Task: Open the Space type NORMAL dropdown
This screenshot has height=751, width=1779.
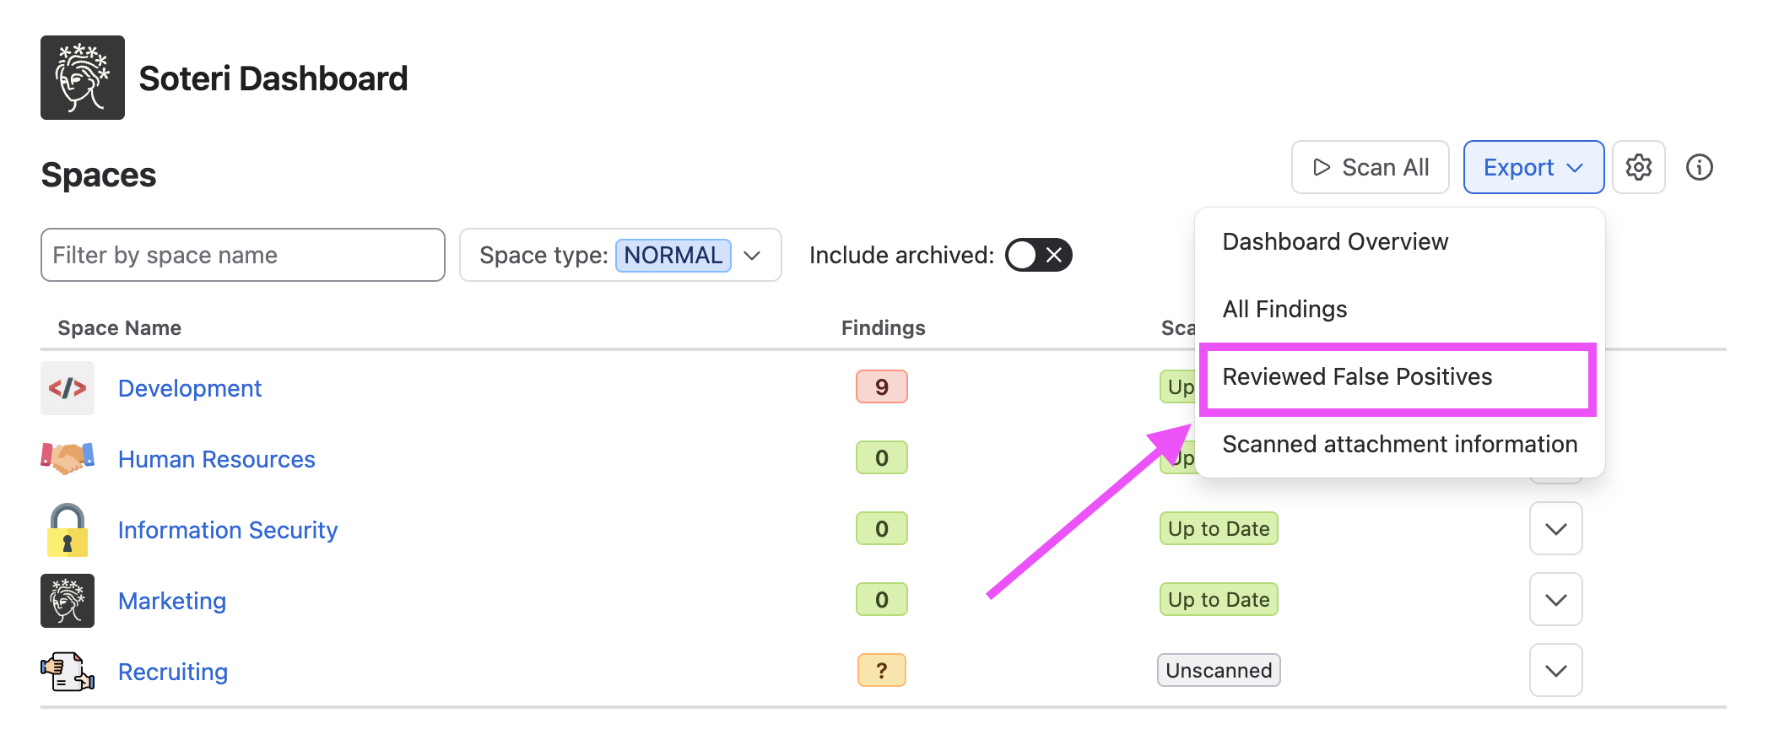Action: point(620,255)
